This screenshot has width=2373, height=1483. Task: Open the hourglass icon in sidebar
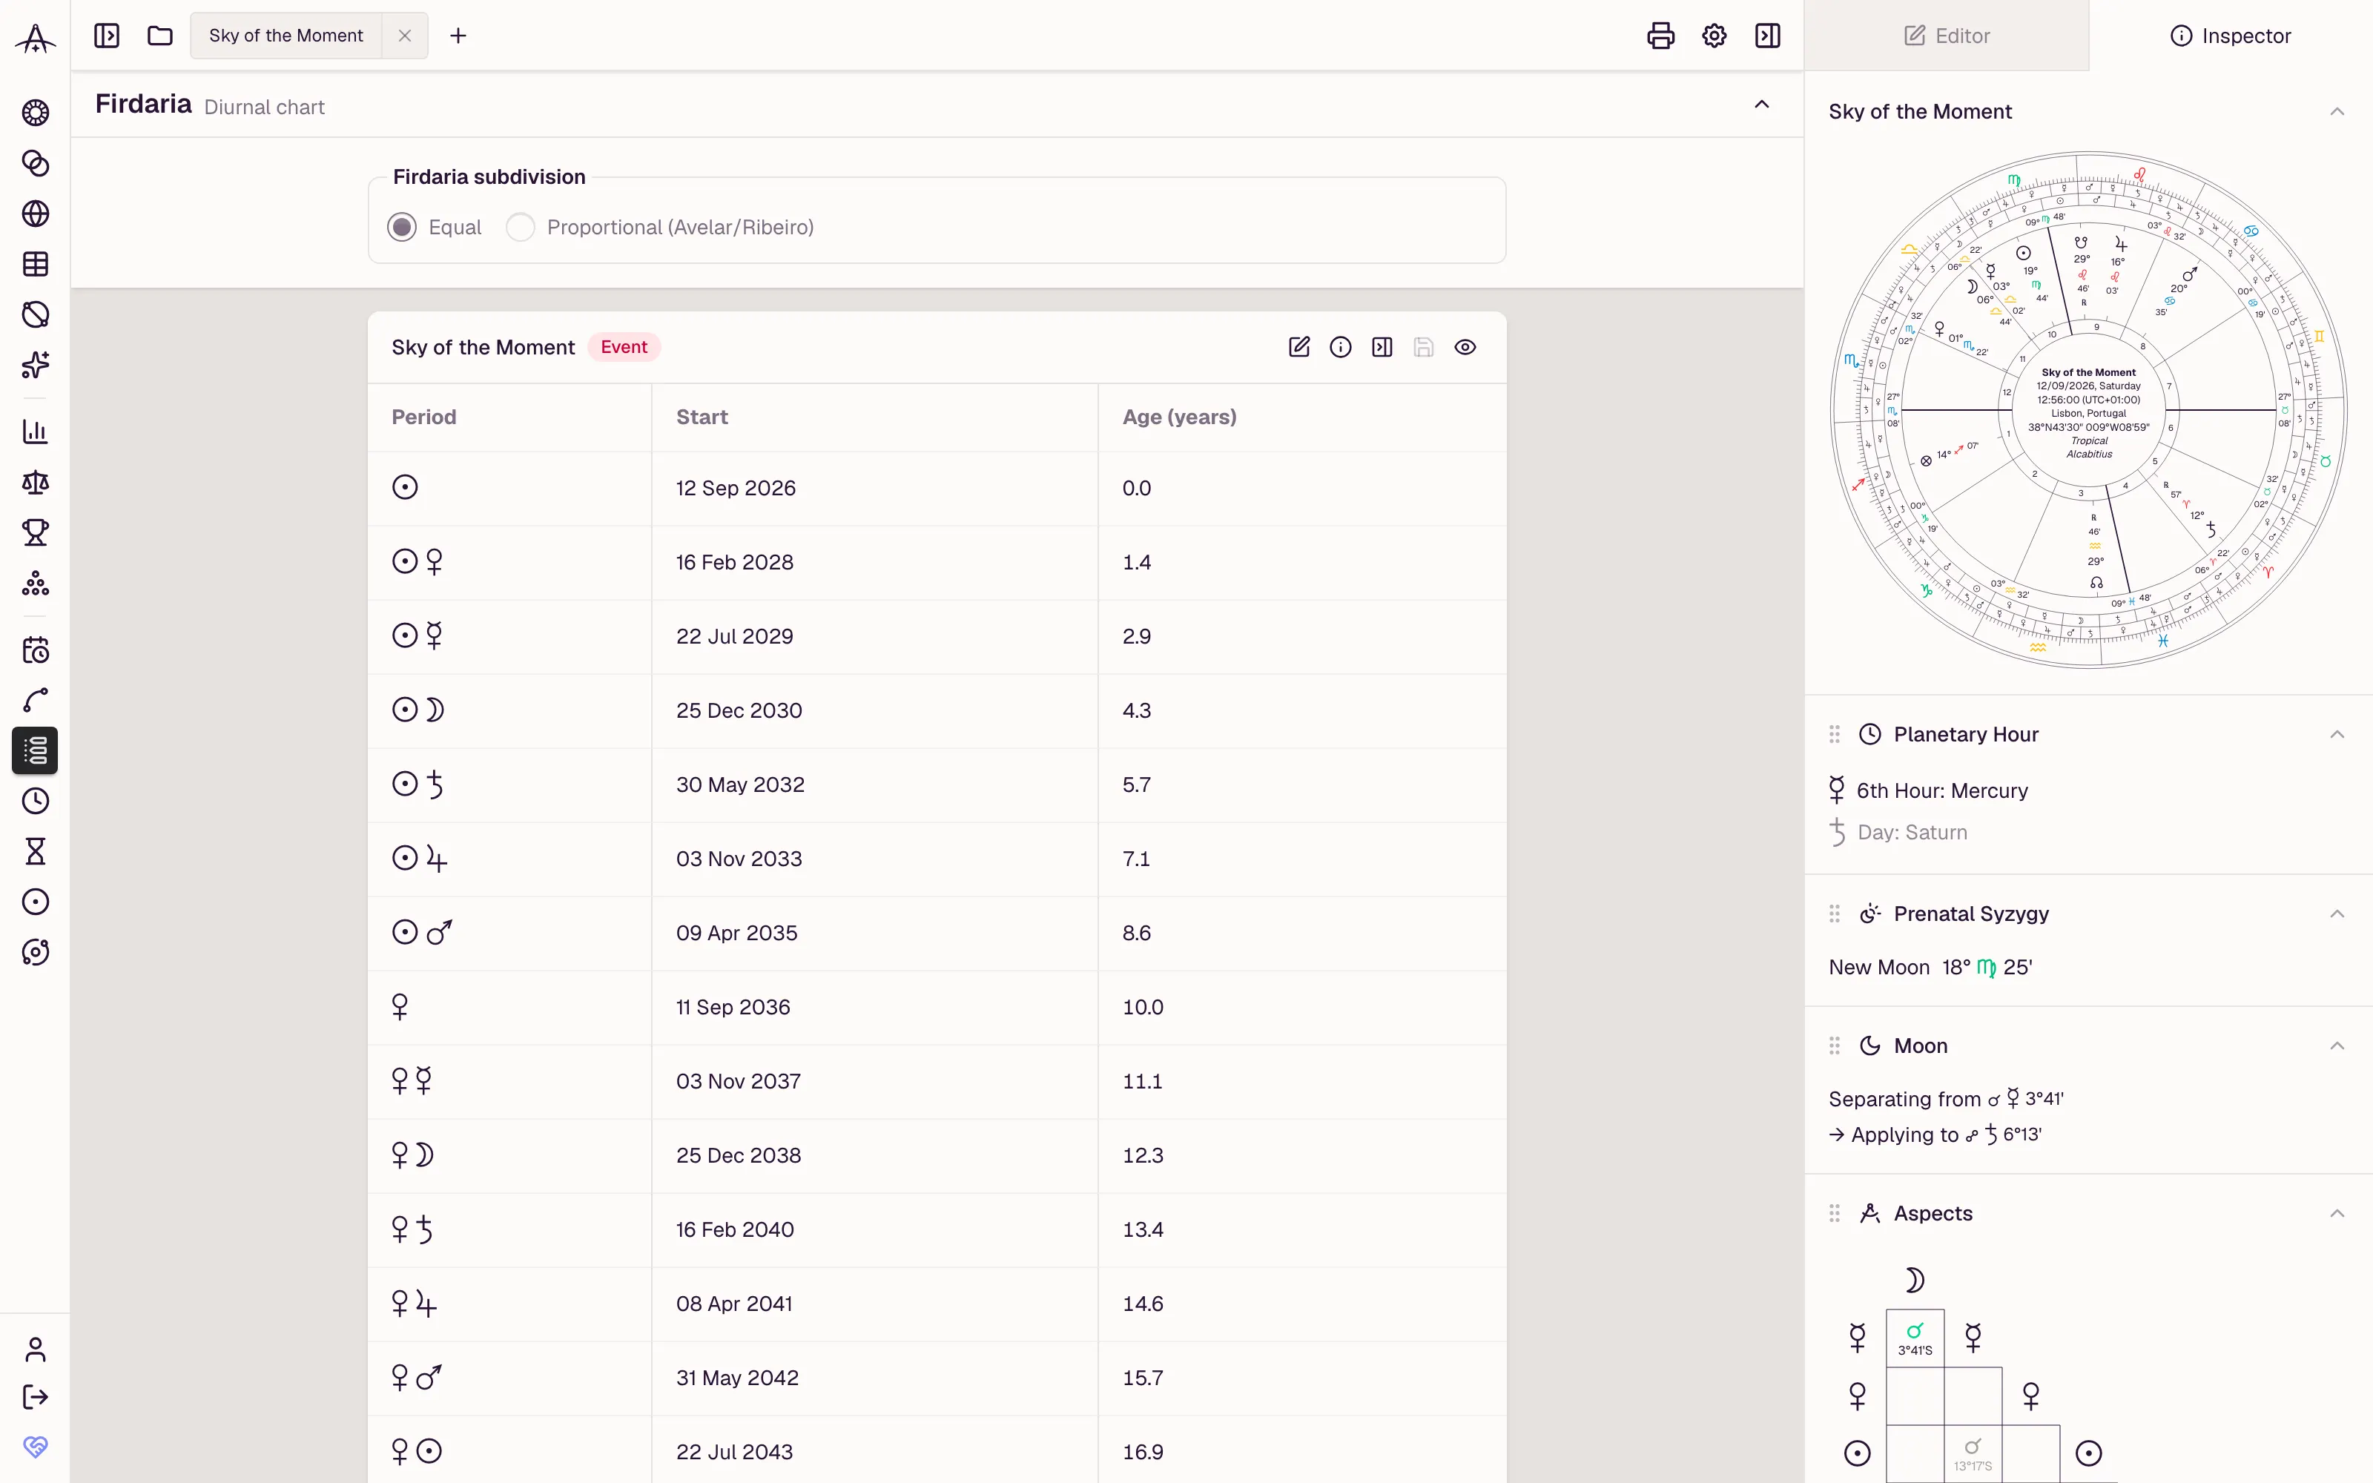coord(36,851)
